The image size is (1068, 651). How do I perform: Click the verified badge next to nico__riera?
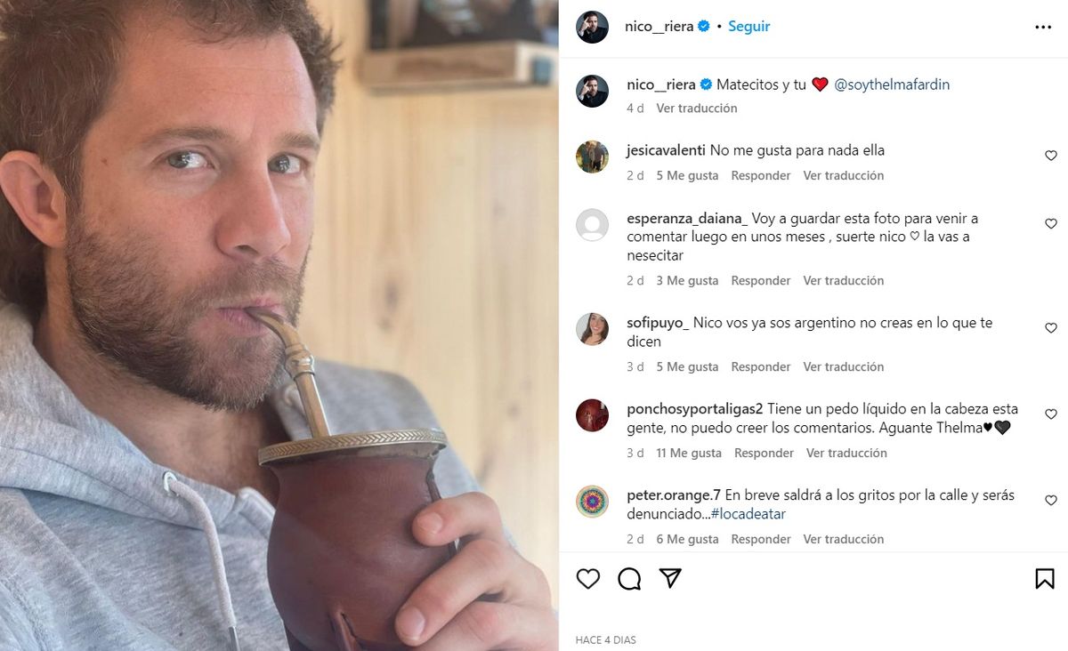click(705, 26)
